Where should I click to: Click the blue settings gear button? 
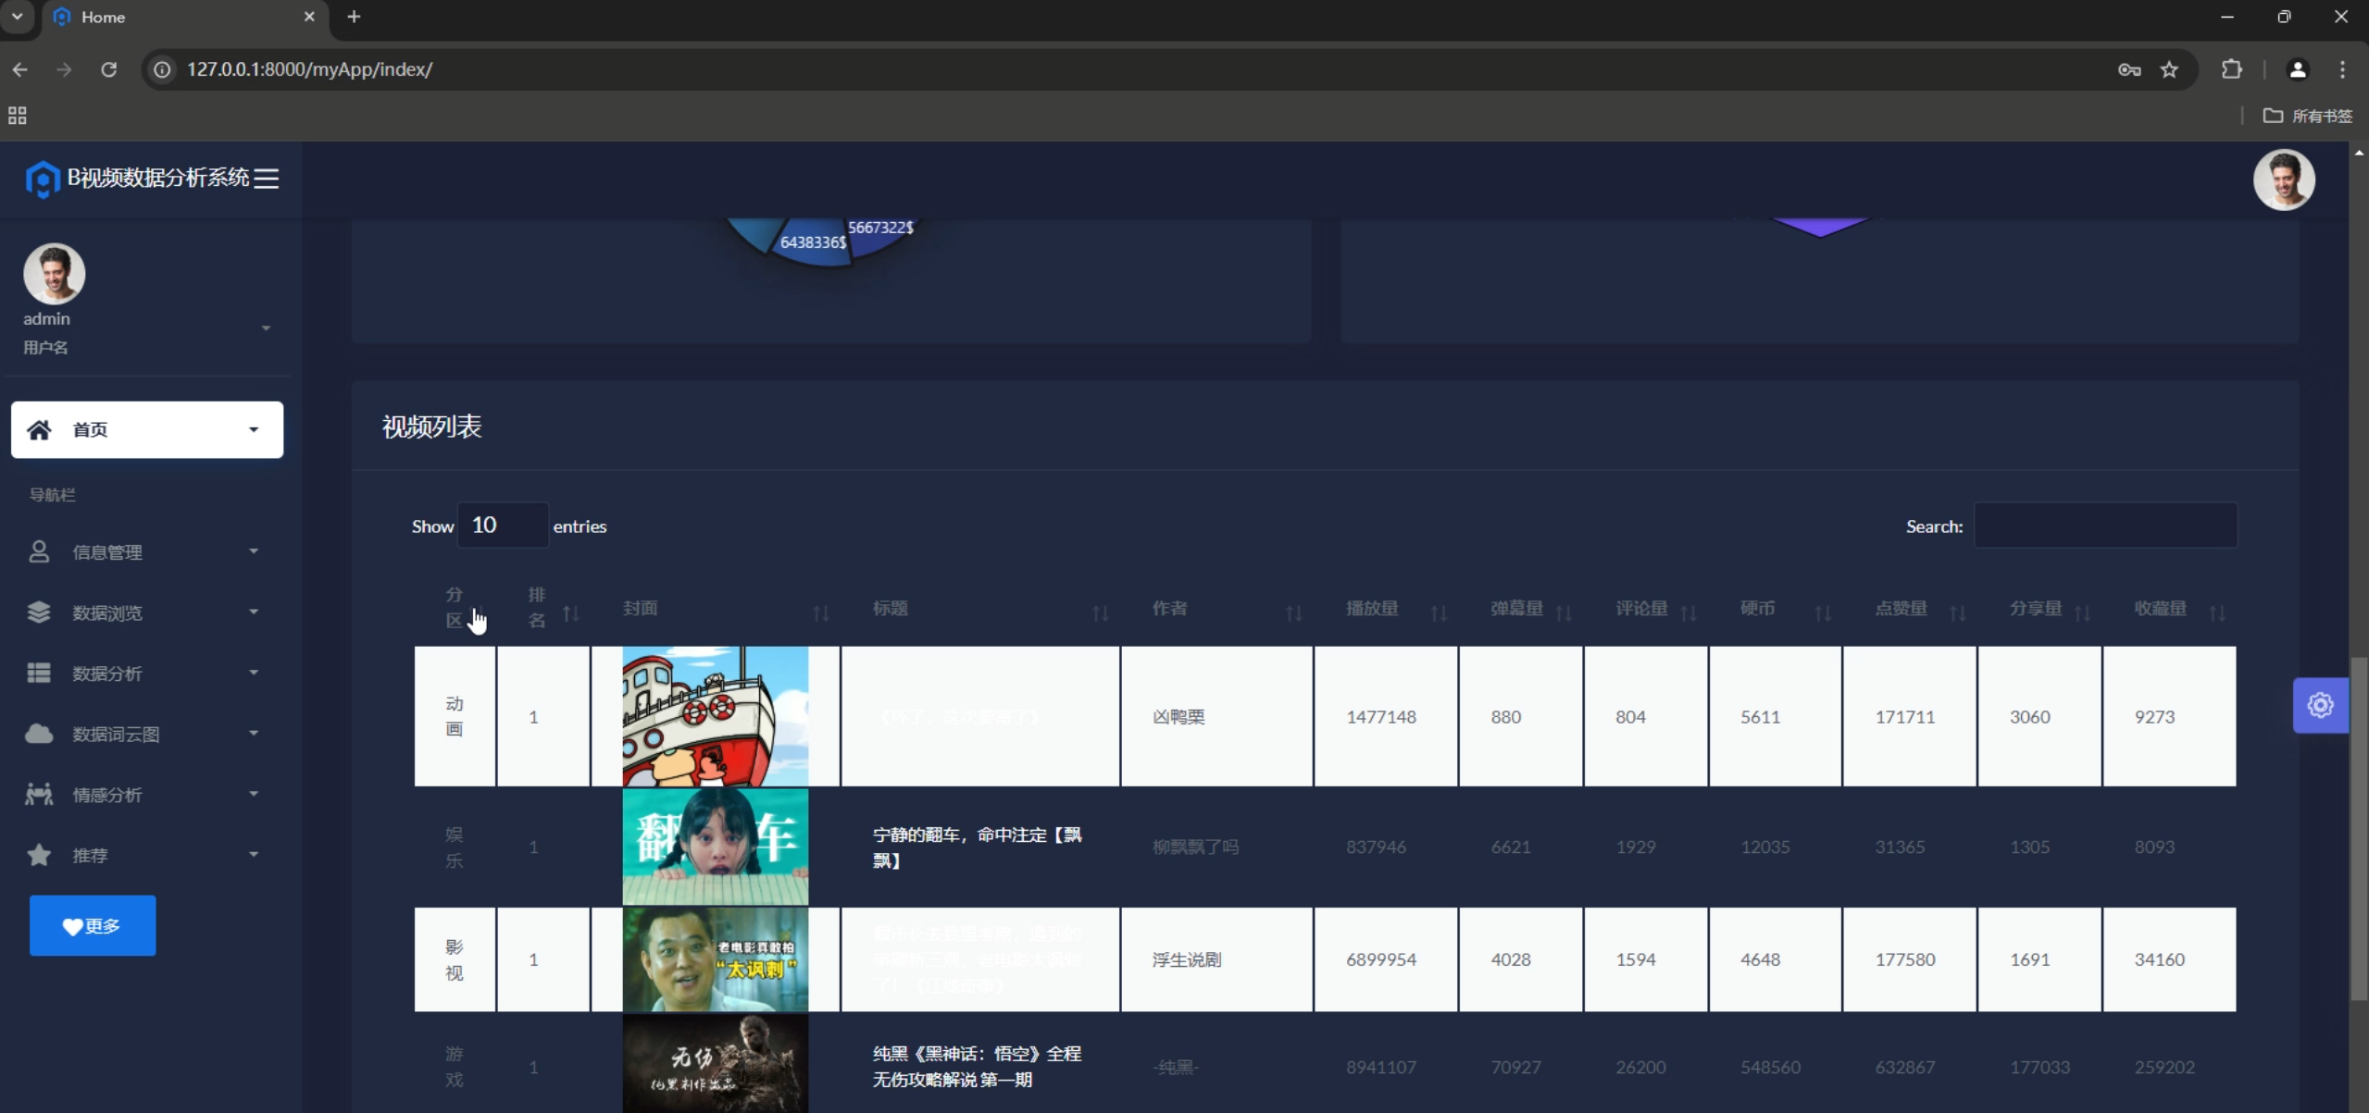2319,705
